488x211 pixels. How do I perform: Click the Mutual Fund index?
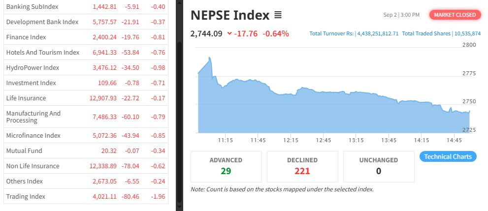(x=24, y=151)
